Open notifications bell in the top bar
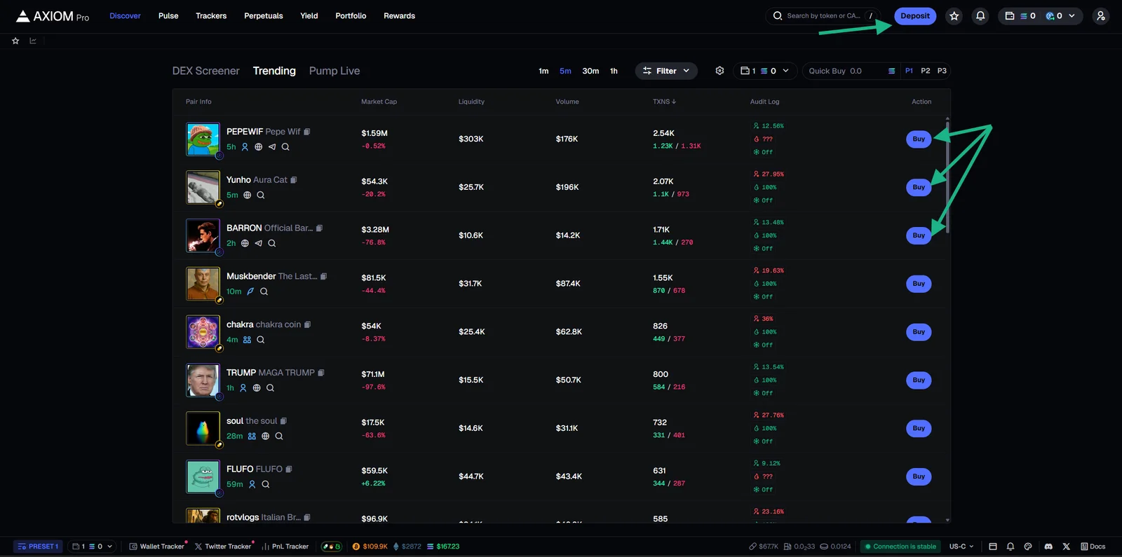Viewport: 1122px width, 557px height. 980,16
